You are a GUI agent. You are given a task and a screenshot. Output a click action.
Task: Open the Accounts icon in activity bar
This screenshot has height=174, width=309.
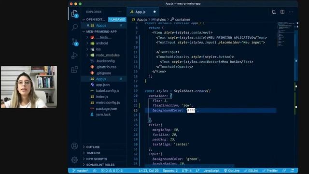tap(74, 146)
